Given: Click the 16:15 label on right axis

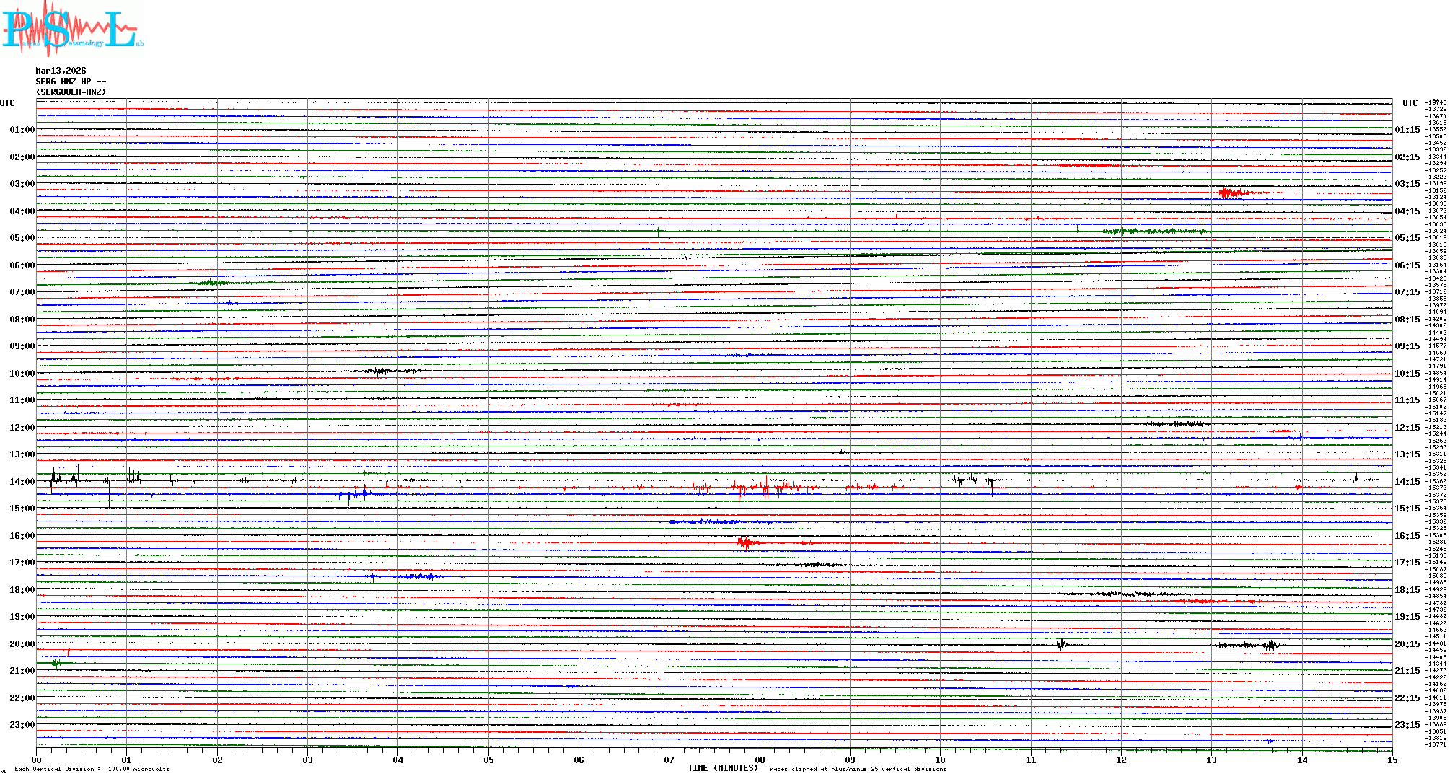Looking at the screenshot, I should (x=1407, y=536).
